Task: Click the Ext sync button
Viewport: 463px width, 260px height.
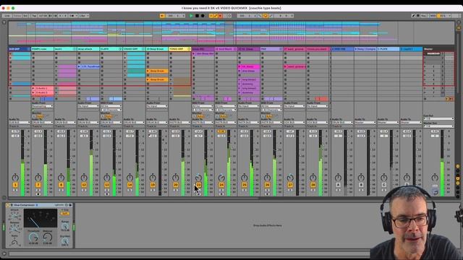Action: click(26, 16)
